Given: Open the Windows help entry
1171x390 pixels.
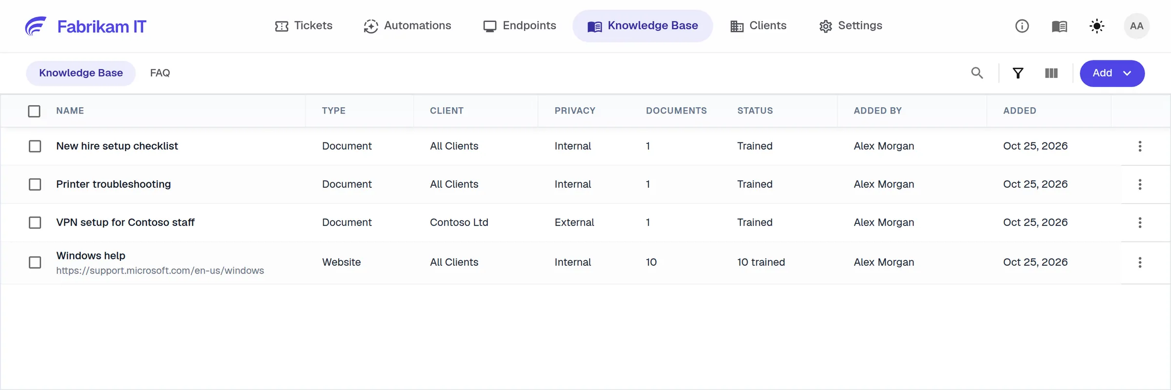Looking at the screenshot, I should [91, 256].
